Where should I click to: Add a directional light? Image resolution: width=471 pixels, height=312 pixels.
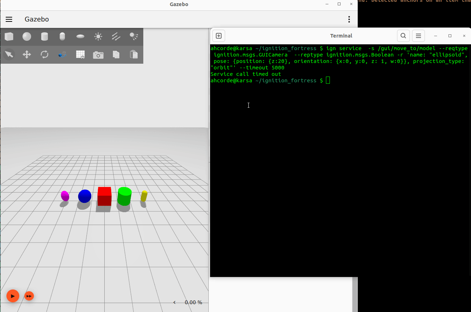click(116, 36)
